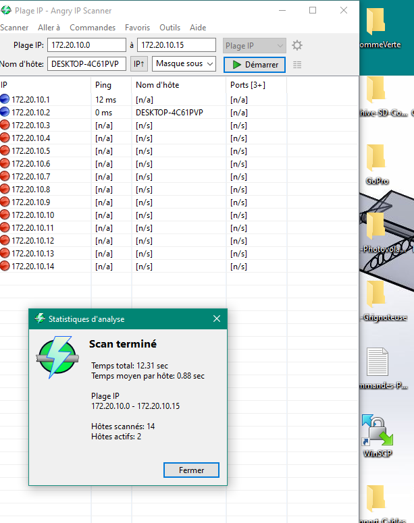Click the Temps total: 12.31 sec text
Viewport: 414px width, 523px height.
[130, 366]
